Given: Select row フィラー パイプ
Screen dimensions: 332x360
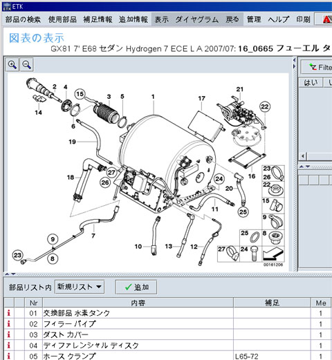Looking at the screenshot, I should pos(168,324).
